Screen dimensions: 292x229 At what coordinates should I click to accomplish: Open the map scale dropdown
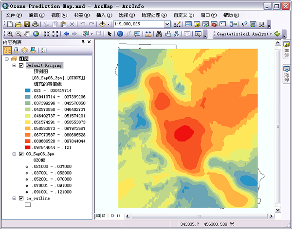pyautogui.click(x=167, y=24)
